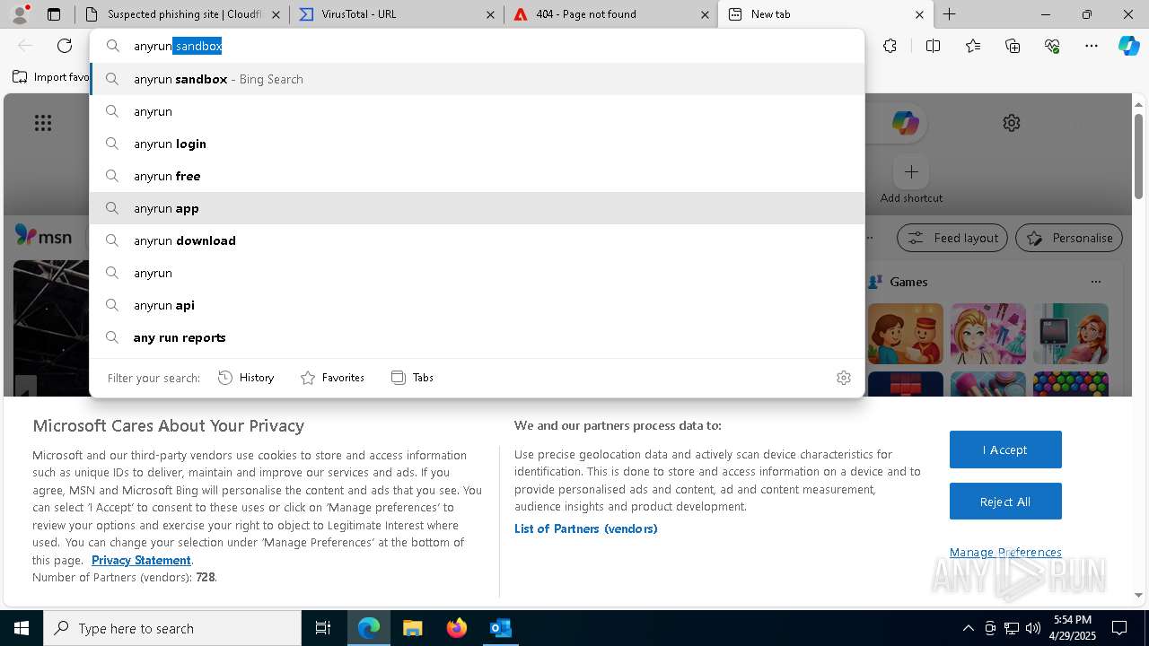Open Manage Preferences link
The image size is (1149, 646).
coord(1005,552)
